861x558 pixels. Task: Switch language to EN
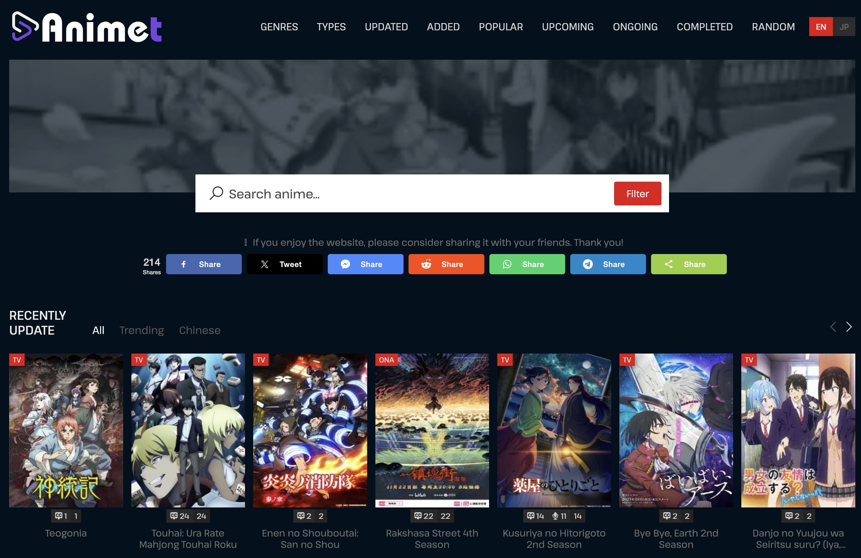pos(821,27)
